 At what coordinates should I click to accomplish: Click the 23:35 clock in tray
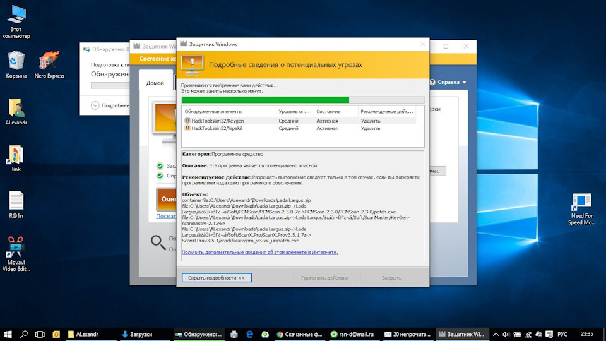[586, 334]
